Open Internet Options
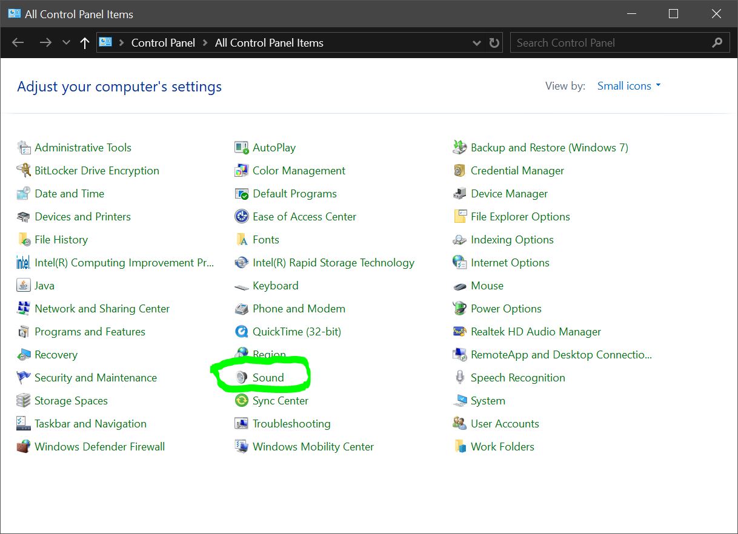Image resolution: width=738 pixels, height=534 pixels. click(510, 263)
